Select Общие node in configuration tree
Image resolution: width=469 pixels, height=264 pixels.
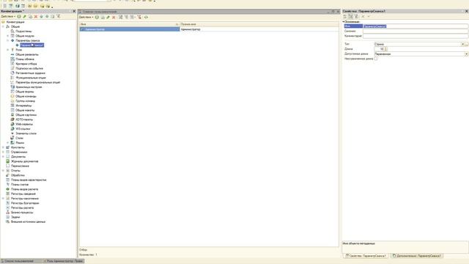(15, 26)
